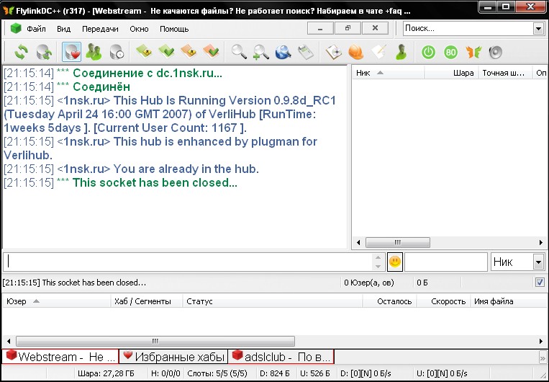The height and width of the screenshot is (382, 549).
Task: Click the 'Статус' column header in transfers
Action: [x=199, y=301]
